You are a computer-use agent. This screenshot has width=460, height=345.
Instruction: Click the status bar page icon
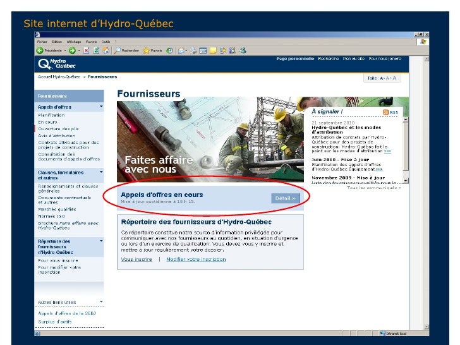click(37, 333)
